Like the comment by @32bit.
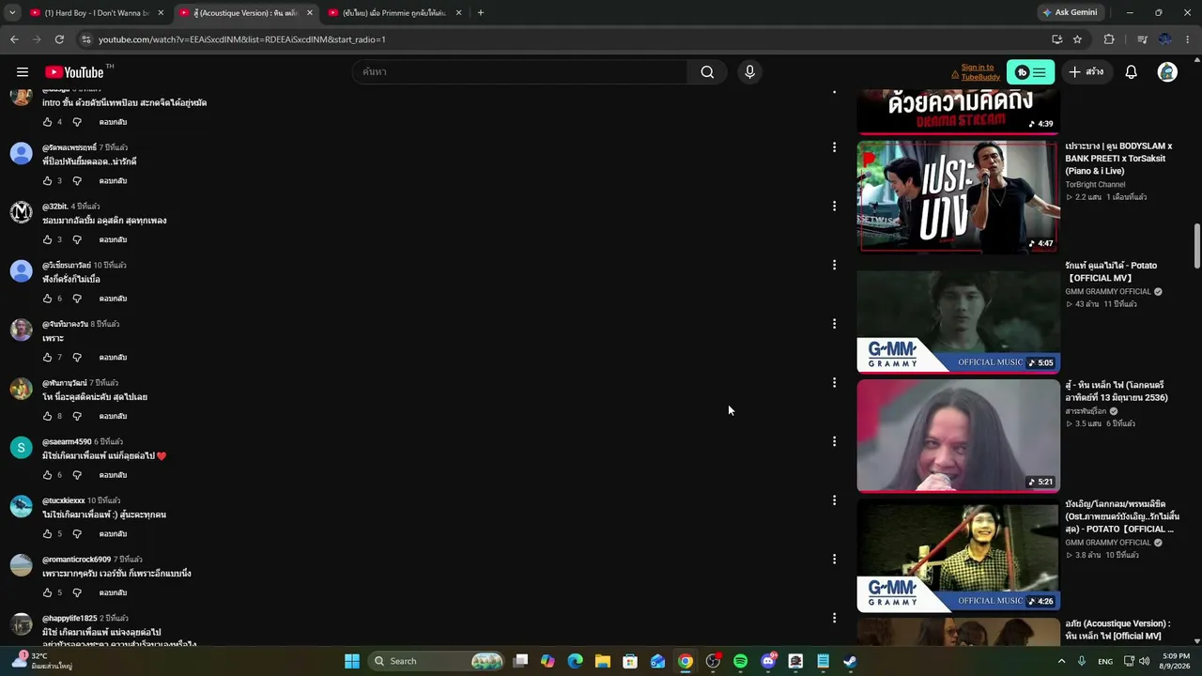 click(x=47, y=239)
